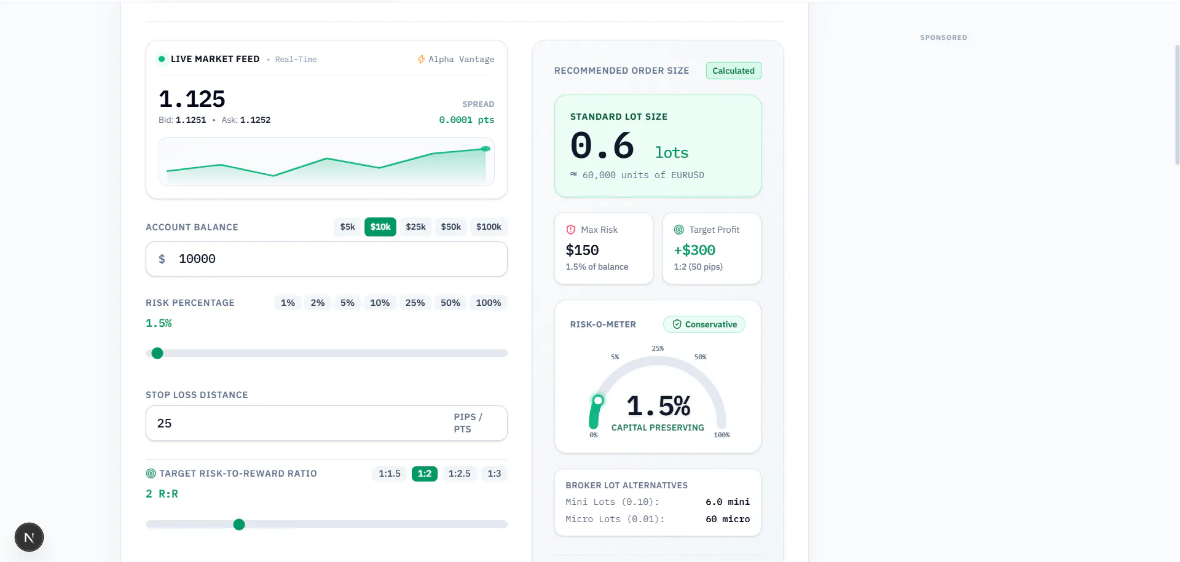
Task: Select the $100k balance preset
Action: [x=489, y=227]
